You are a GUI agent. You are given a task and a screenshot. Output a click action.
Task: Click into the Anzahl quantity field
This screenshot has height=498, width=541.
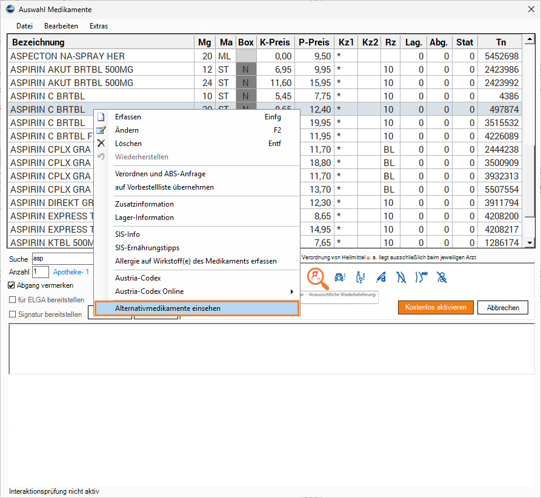[x=41, y=272]
